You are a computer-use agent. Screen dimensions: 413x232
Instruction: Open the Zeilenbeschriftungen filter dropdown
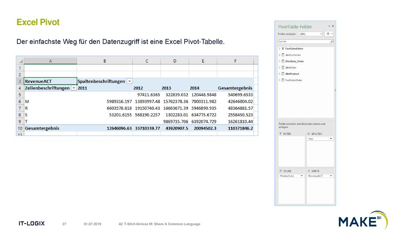tap(74, 88)
